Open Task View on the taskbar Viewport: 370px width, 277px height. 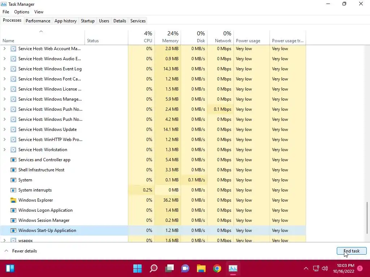tap(169, 268)
